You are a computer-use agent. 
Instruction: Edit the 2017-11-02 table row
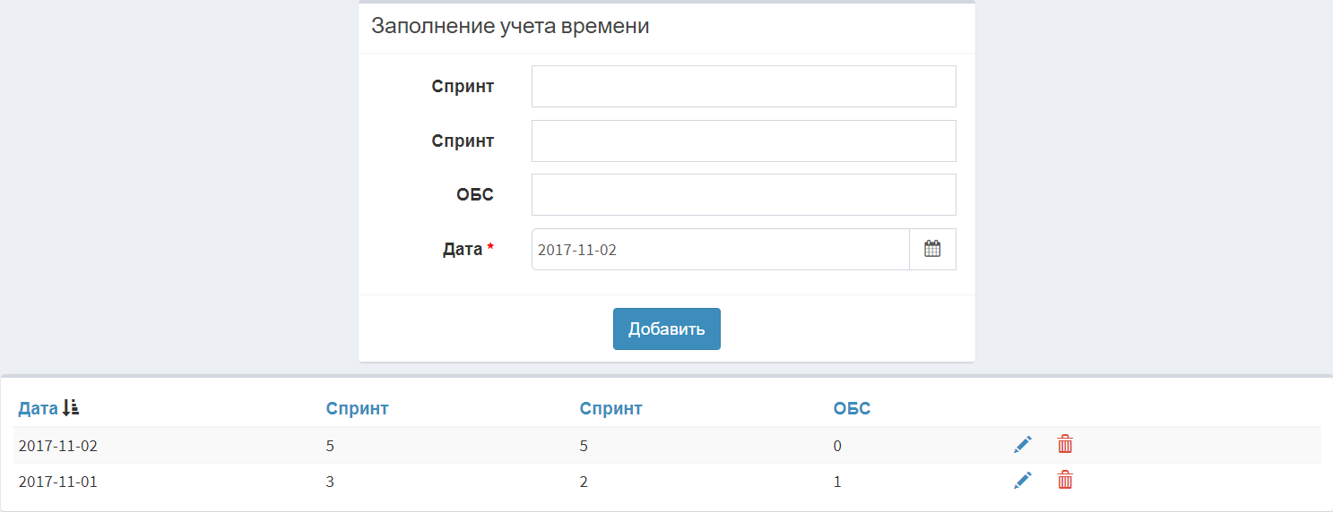click(x=1023, y=444)
